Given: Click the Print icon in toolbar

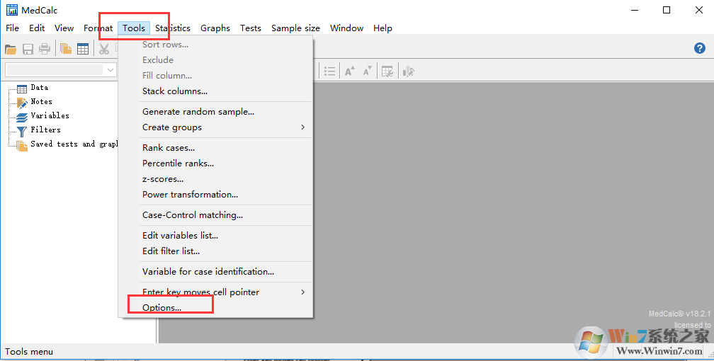Looking at the screenshot, I should click(45, 49).
